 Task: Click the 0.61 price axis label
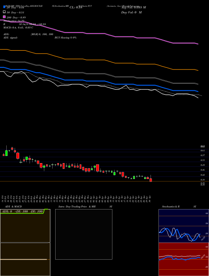tap(203, 151)
